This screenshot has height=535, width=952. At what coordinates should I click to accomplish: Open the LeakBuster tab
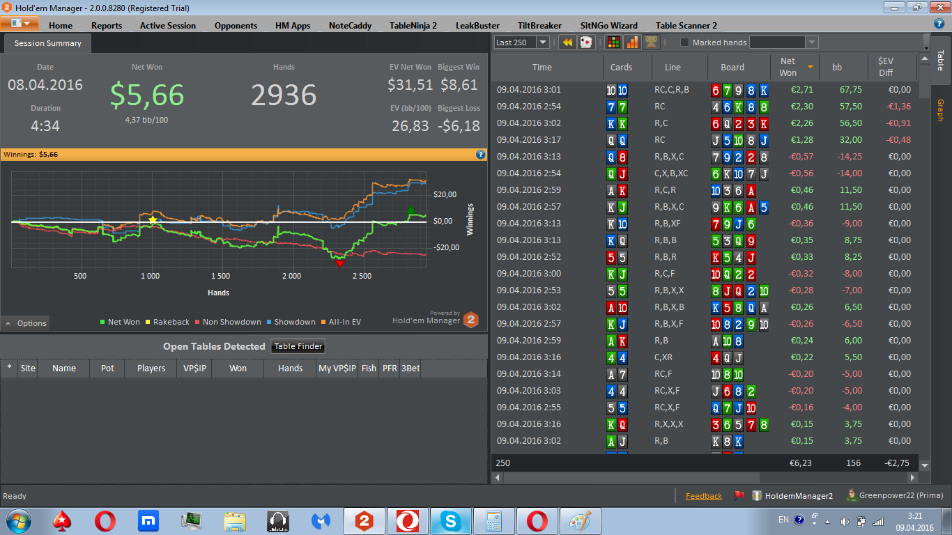[x=477, y=25]
